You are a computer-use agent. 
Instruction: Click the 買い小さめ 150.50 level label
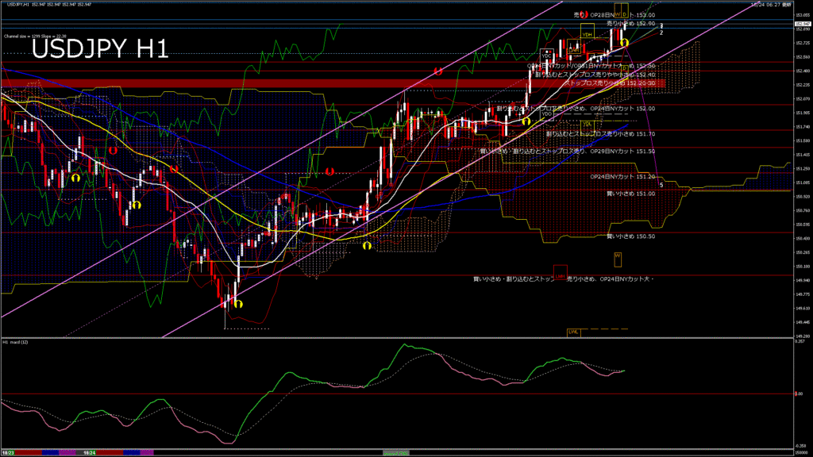click(x=630, y=236)
